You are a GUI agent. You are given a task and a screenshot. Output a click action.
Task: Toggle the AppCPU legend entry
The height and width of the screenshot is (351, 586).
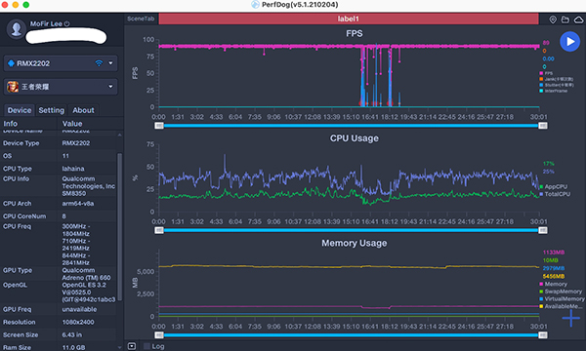(554, 186)
